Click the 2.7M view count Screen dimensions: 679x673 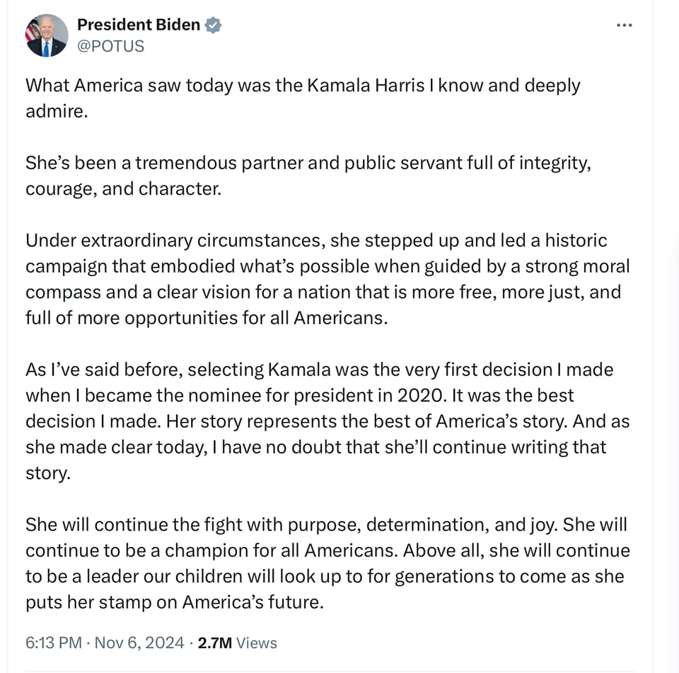tap(214, 643)
